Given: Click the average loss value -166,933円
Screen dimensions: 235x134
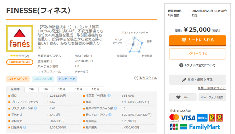Looking at the screenshot, I should (57, 121).
